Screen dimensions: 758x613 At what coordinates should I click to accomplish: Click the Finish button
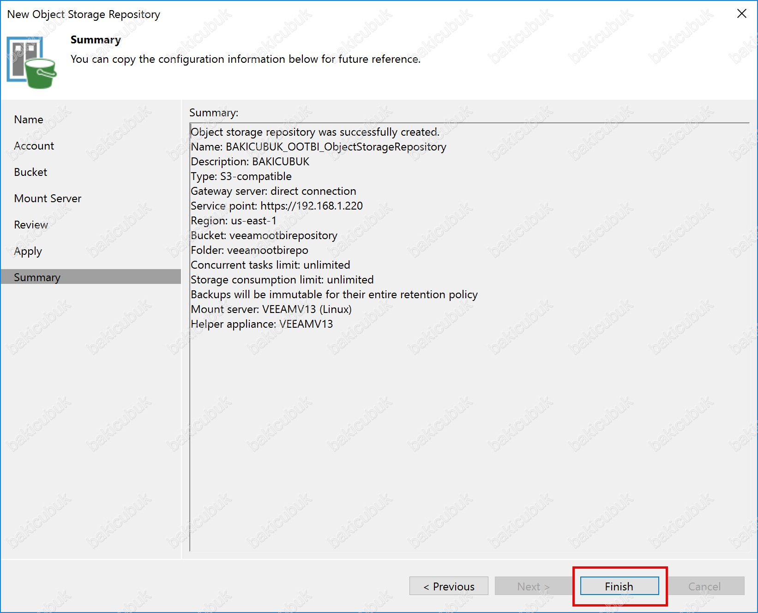(619, 586)
